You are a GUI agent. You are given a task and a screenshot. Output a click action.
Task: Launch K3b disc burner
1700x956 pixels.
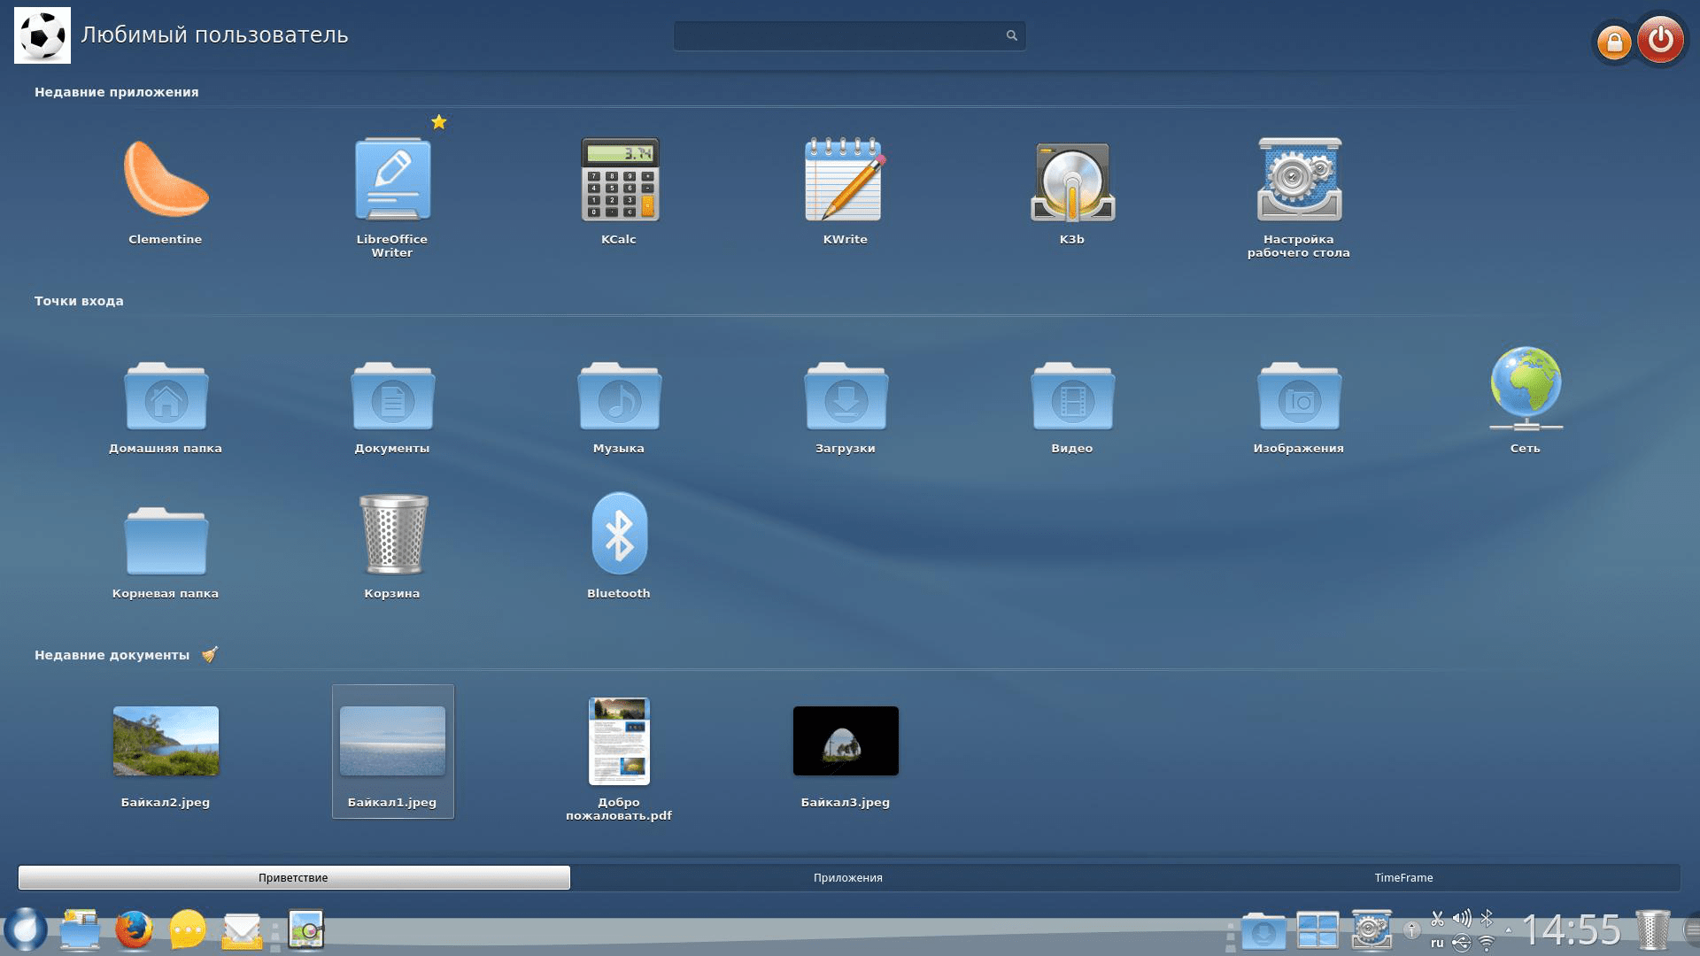[1072, 181]
